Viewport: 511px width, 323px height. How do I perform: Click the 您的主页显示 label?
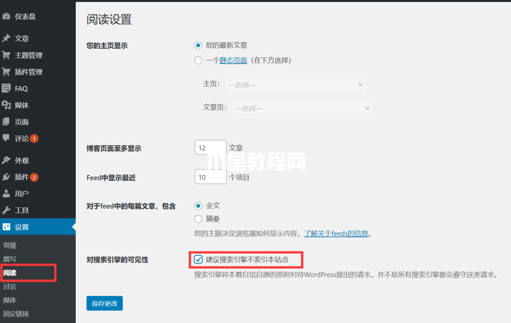coord(107,45)
